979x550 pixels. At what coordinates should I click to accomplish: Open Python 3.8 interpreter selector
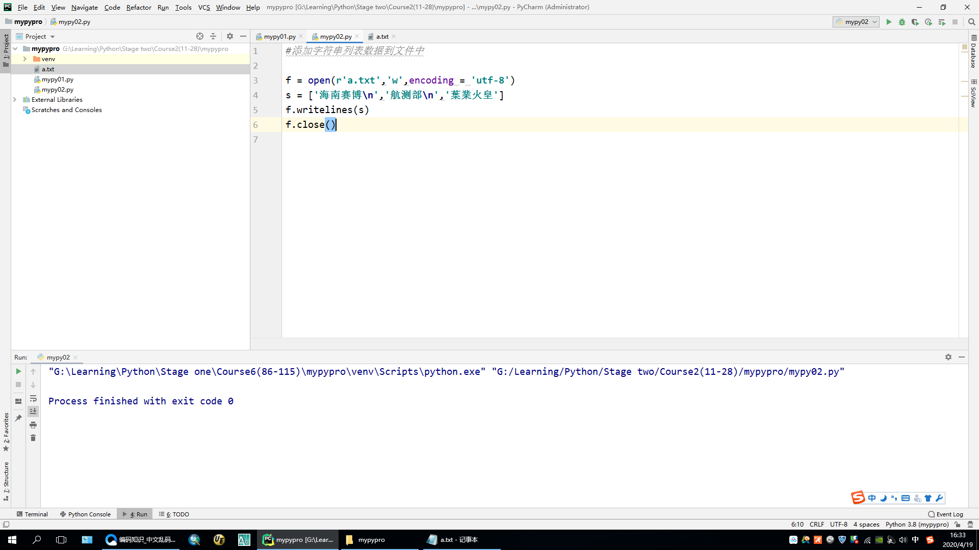coord(917,524)
